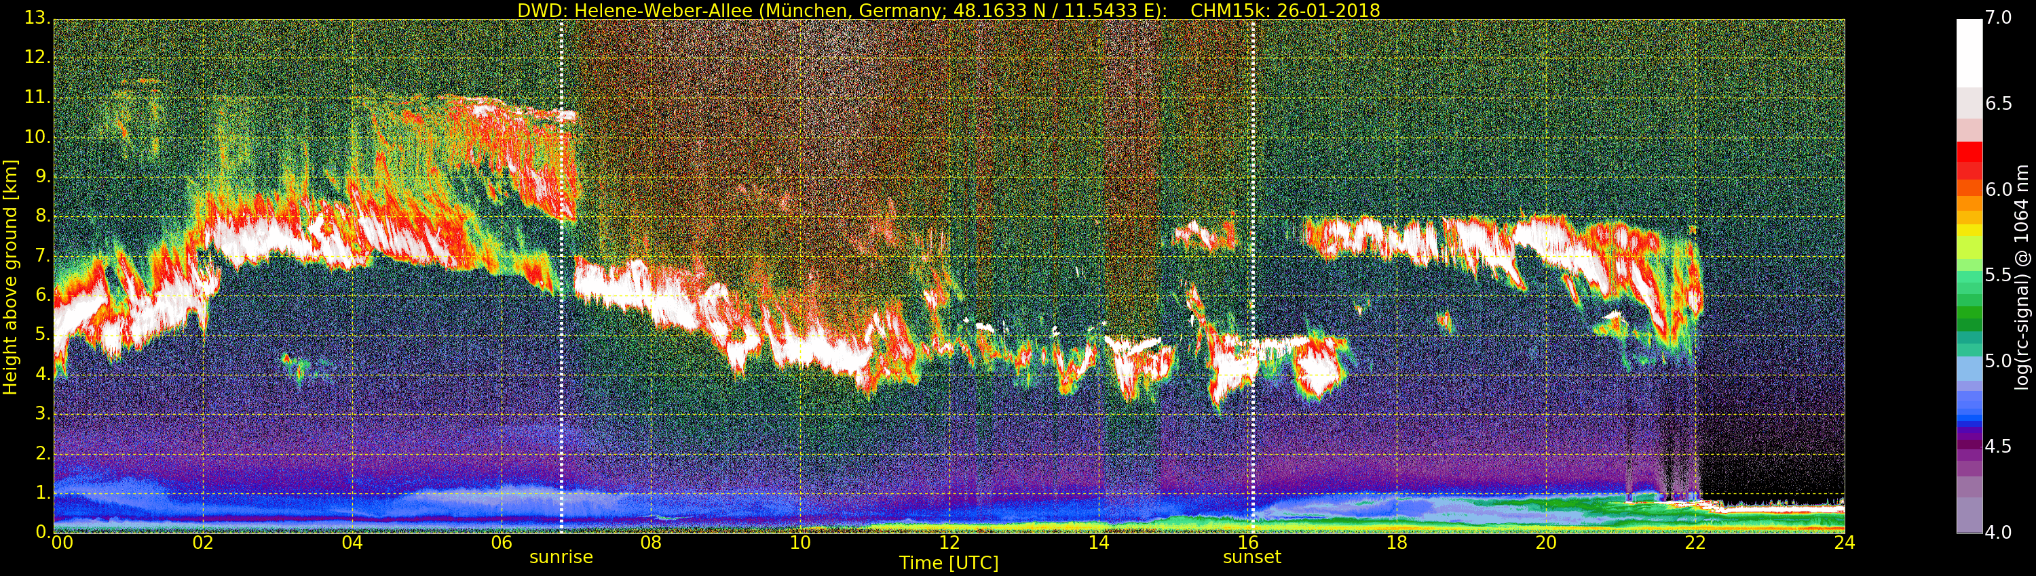Click the white segment at colorbar top
Image resolution: width=2036 pixels, height=576 pixels.
[1969, 53]
